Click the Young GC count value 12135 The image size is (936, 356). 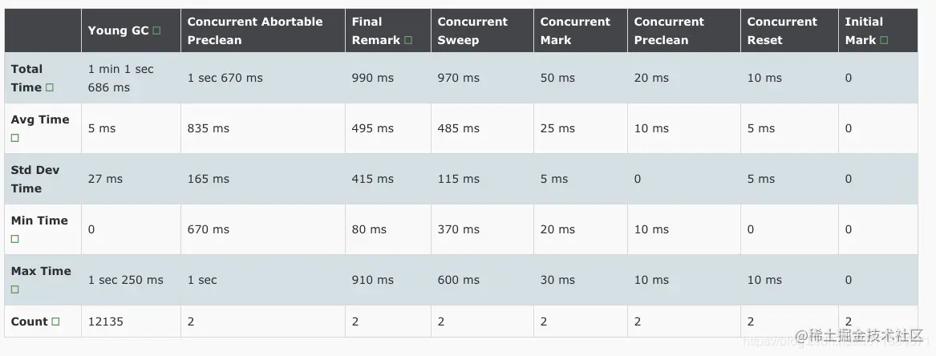[106, 322]
